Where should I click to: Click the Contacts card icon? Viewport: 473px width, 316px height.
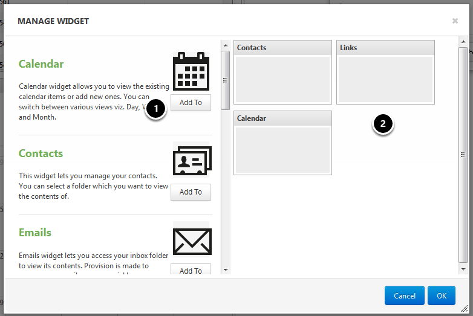click(x=192, y=161)
